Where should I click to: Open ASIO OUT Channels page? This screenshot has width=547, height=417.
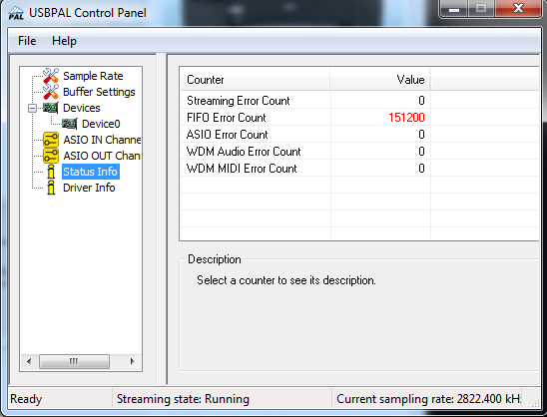tap(102, 156)
